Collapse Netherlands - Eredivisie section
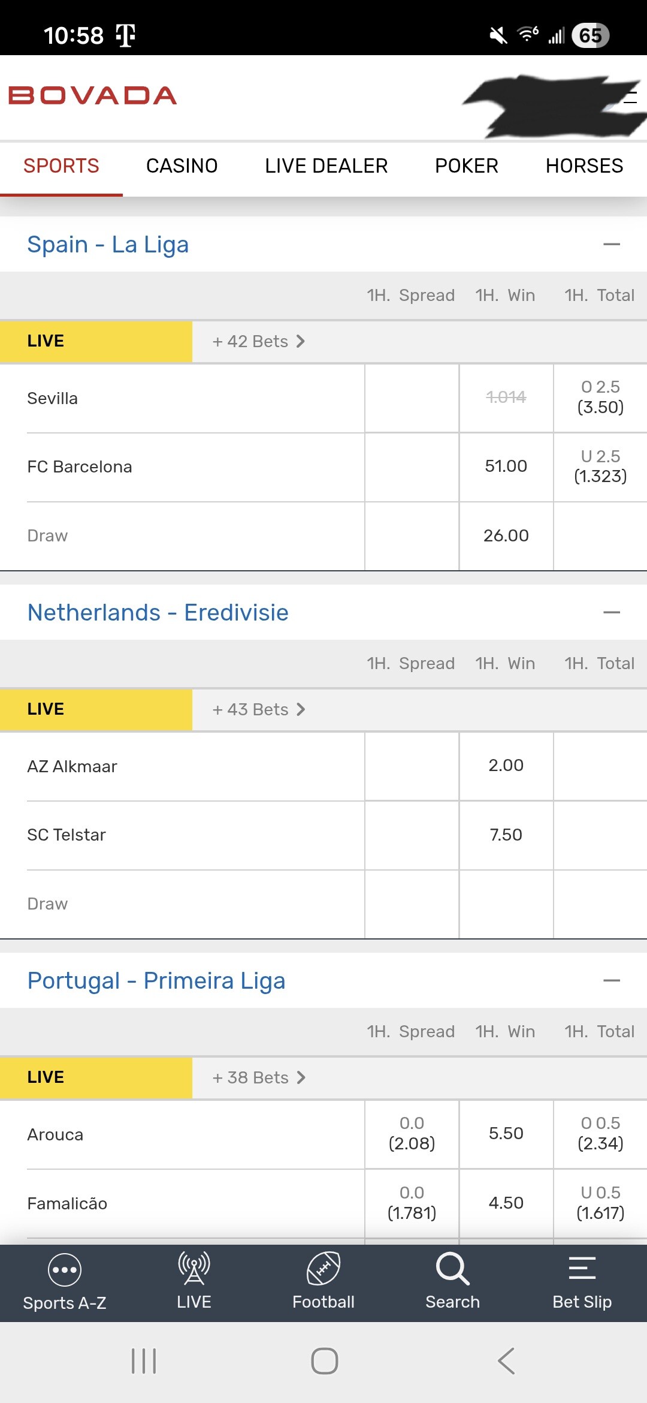The width and height of the screenshot is (647, 1403). [x=611, y=613]
